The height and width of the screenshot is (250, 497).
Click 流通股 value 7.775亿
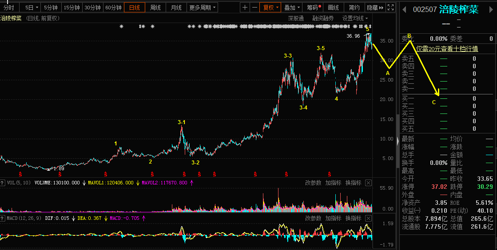436,227
